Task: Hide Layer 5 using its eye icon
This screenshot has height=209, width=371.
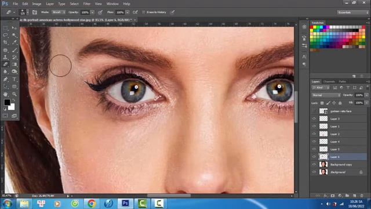Action: 314,149
